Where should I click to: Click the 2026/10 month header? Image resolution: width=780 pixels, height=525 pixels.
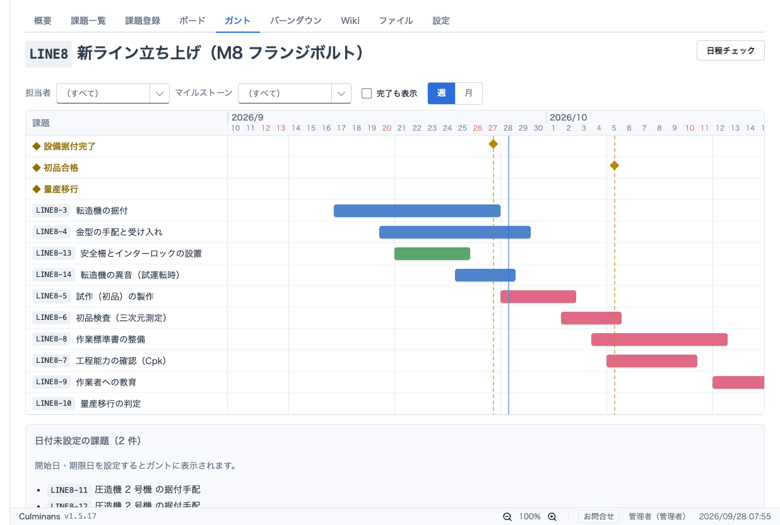pos(568,117)
